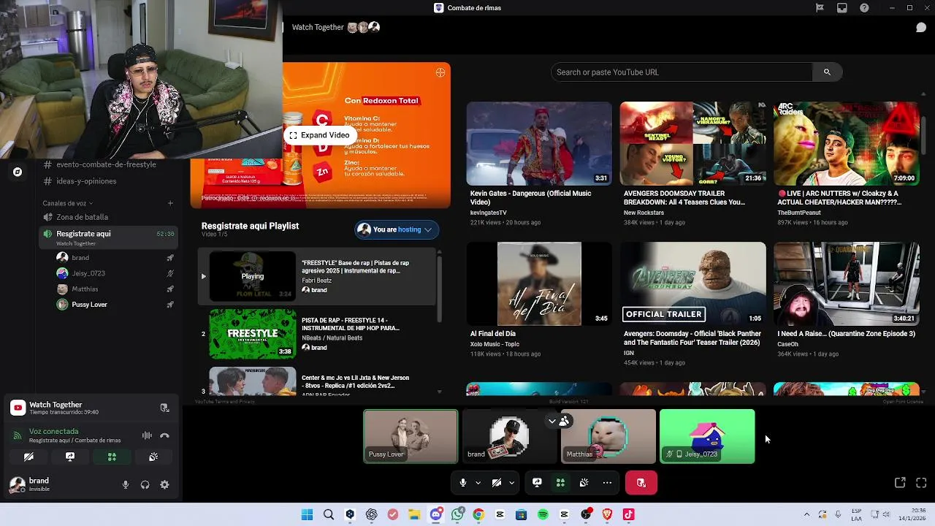Share screen from the bottom call controls
The image size is (935, 526).
pos(537,482)
